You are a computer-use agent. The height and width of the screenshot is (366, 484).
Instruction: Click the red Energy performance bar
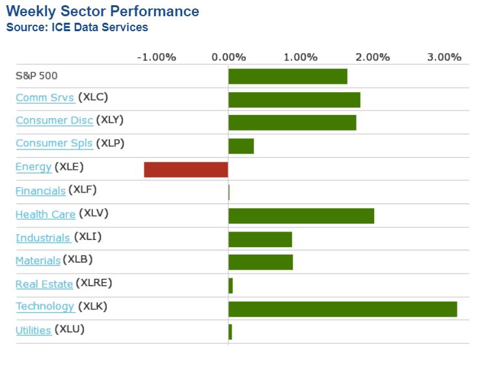point(186,170)
